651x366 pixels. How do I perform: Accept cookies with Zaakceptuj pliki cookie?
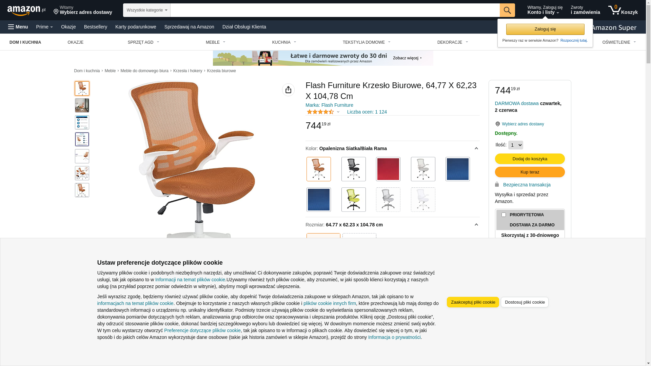pyautogui.click(x=473, y=302)
